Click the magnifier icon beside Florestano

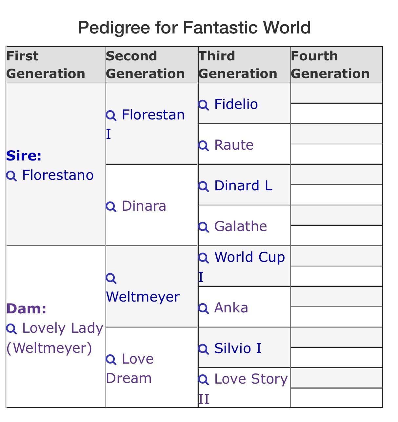(x=11, y=176)
